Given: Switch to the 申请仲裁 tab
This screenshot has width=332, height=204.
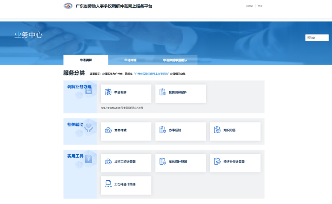Looking at the screenshot, I should (x=131, y=60).
